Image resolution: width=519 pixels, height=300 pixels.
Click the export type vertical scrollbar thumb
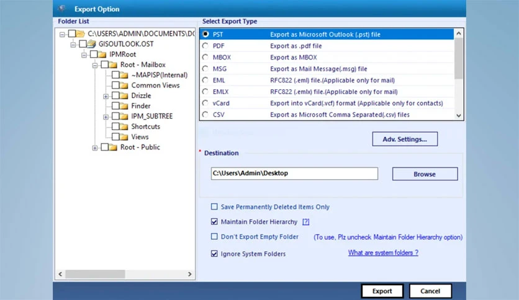point(458,58)
